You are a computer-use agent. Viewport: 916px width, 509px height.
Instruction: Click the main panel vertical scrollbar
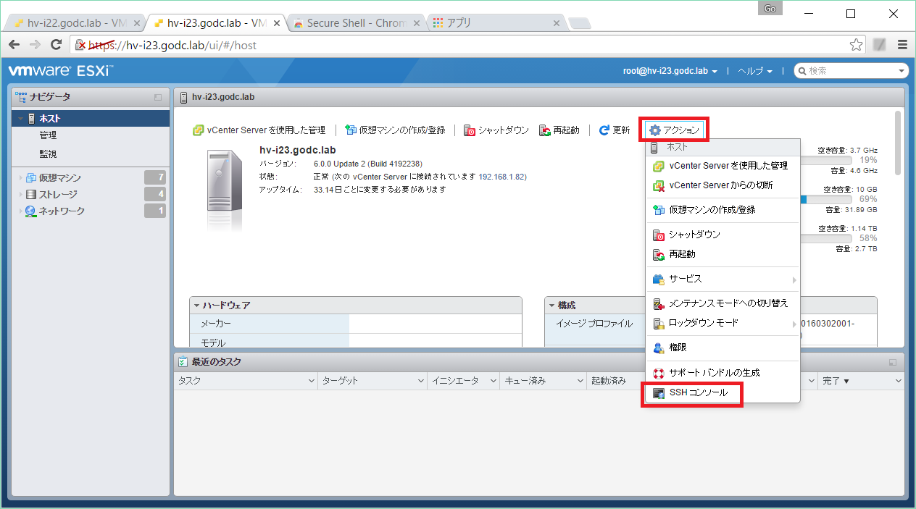coord(899,143)
